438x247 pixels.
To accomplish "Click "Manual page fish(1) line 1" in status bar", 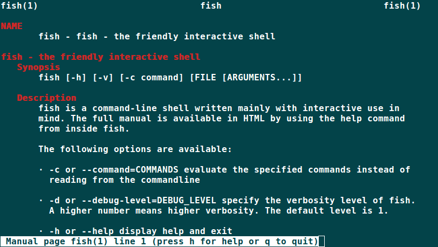I will pyautogui.click(x=76, y=242).
